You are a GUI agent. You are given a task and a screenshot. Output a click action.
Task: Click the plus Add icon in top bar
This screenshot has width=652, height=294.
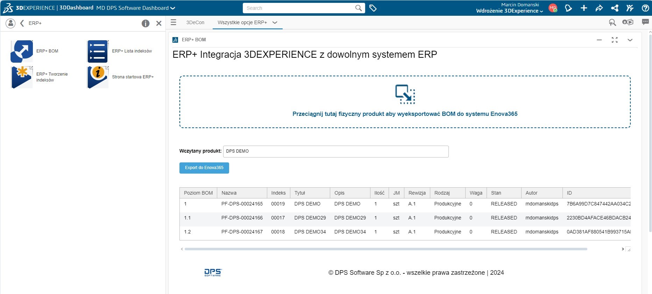(584, 8)
